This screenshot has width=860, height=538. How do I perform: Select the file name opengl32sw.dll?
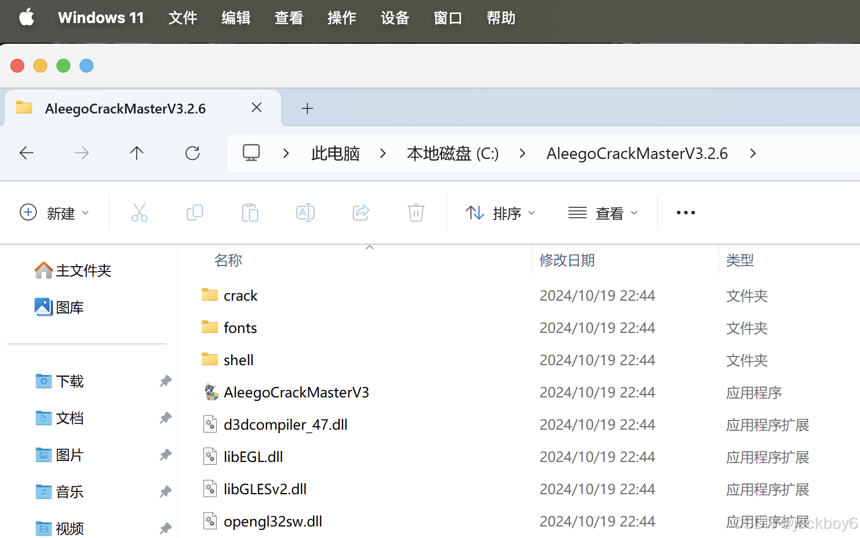(273, 521)
